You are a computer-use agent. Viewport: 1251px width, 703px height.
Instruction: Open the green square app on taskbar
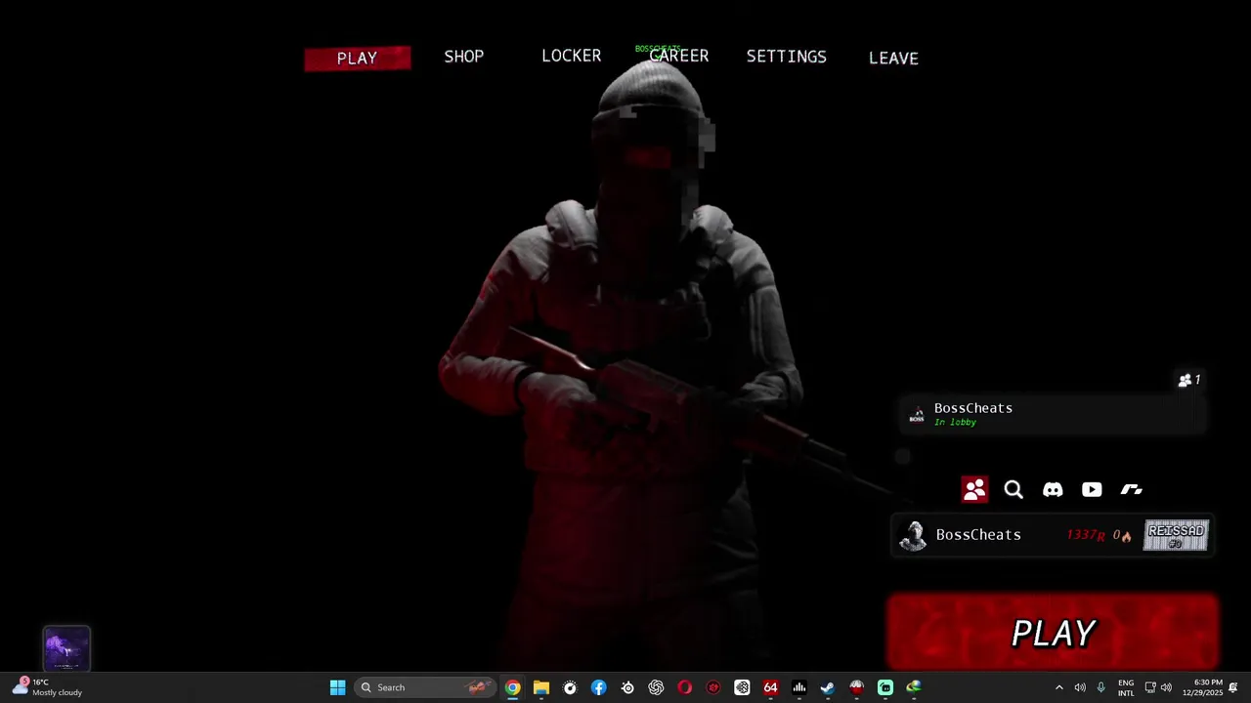(884, 687)
